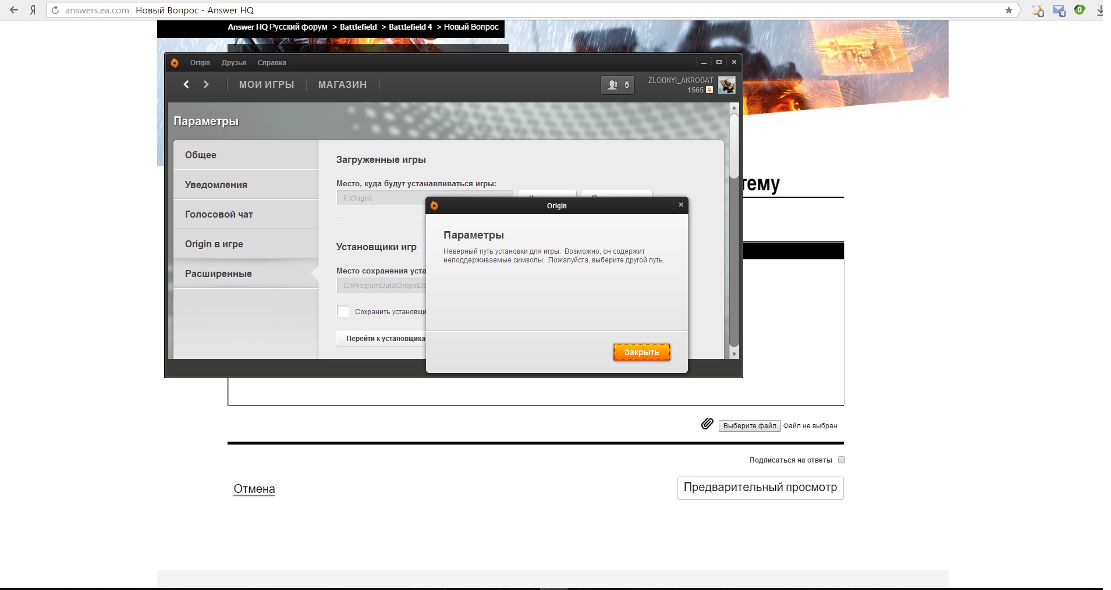Click the Файл не выбран label
The image size is (1111, 590).
pos(810,426)
